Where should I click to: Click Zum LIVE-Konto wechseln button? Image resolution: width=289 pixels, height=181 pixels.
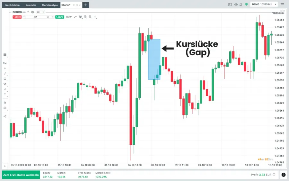point(21,175)
